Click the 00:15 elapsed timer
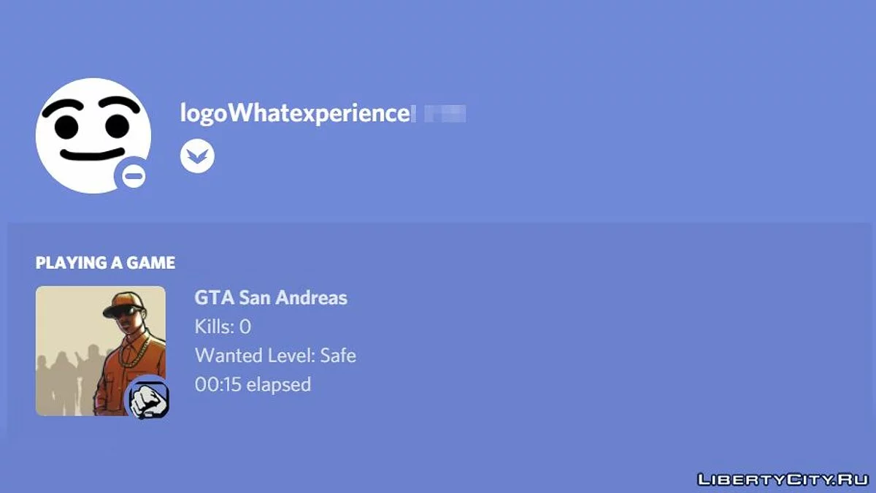 (253, 384)
